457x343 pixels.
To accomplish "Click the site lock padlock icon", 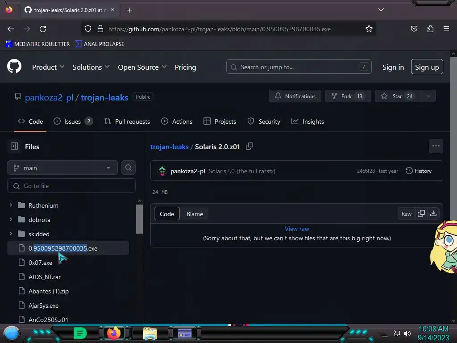I will coord(100,29).
